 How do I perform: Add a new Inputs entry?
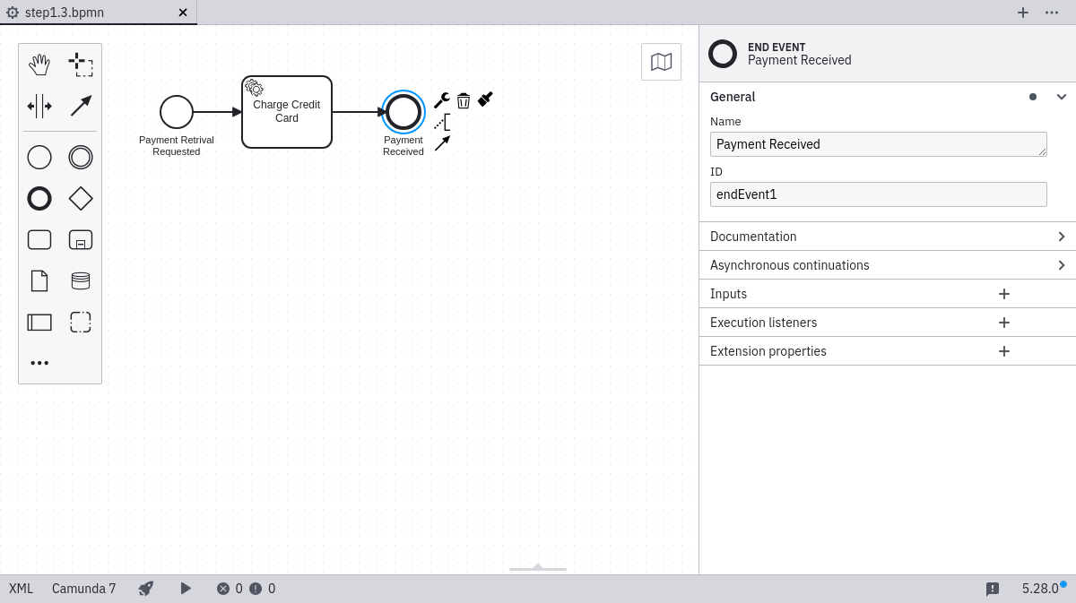coord(1004,294)
